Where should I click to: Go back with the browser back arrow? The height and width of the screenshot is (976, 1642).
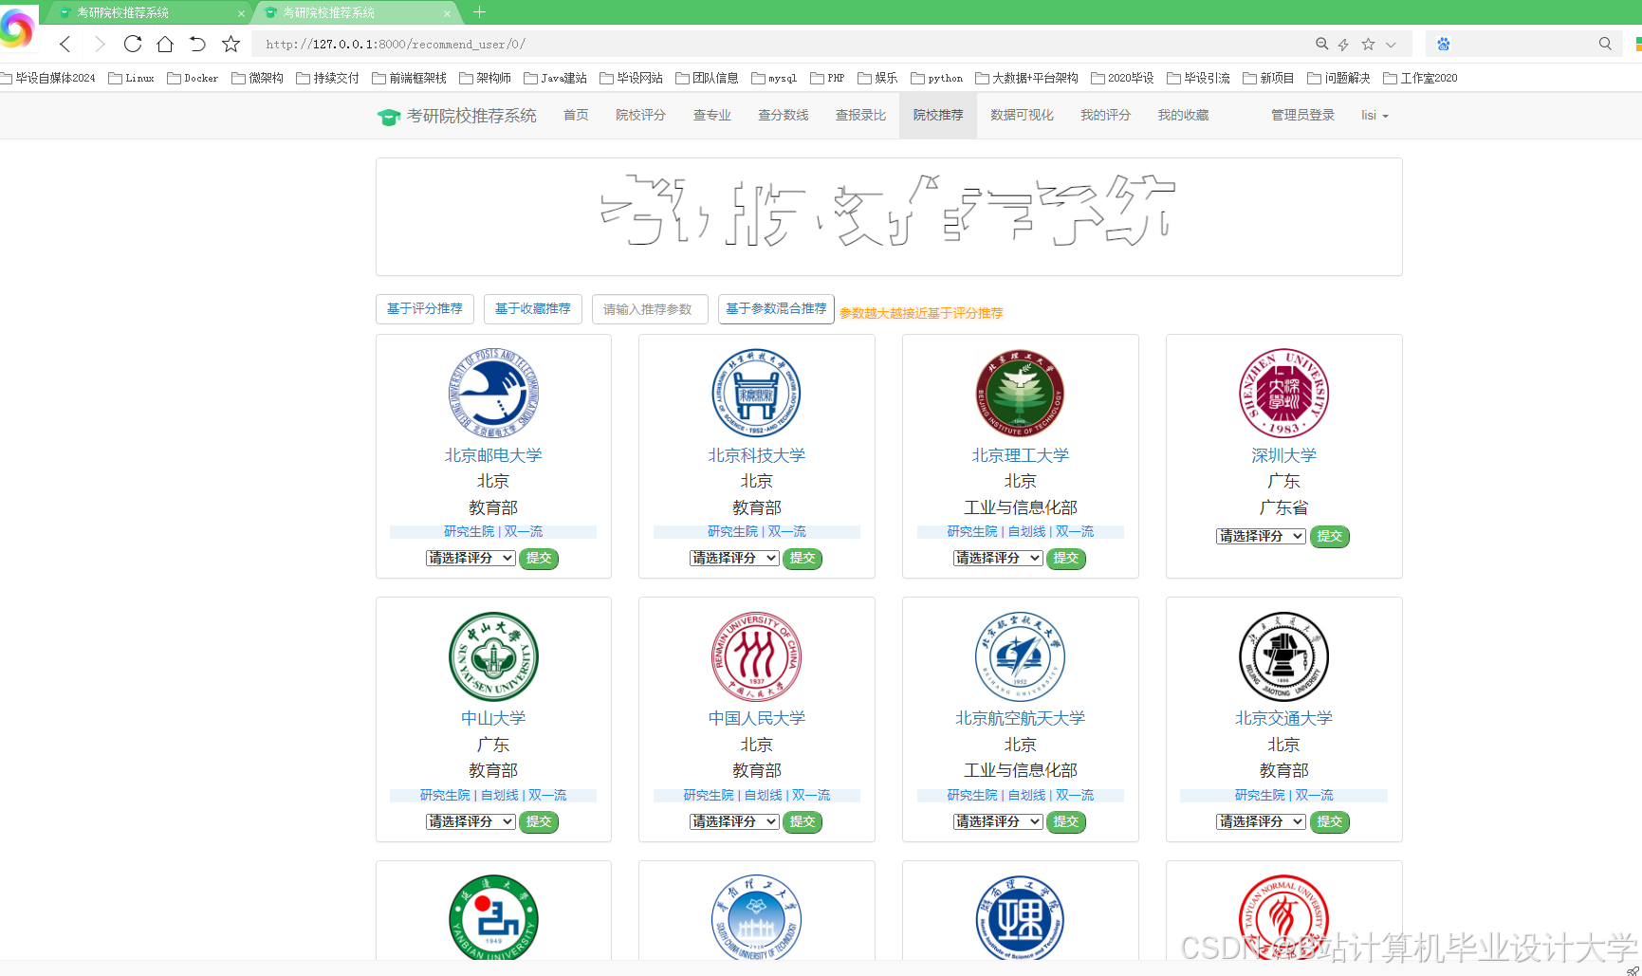tap(65, 44)
